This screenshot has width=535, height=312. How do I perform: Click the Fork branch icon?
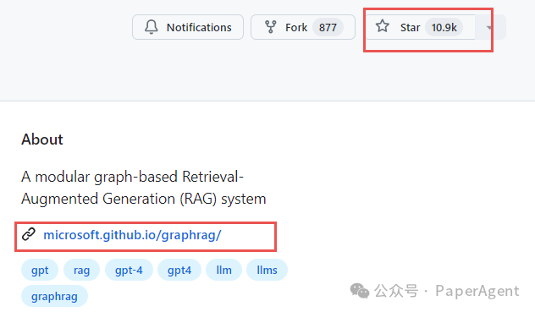click(271, 27)
